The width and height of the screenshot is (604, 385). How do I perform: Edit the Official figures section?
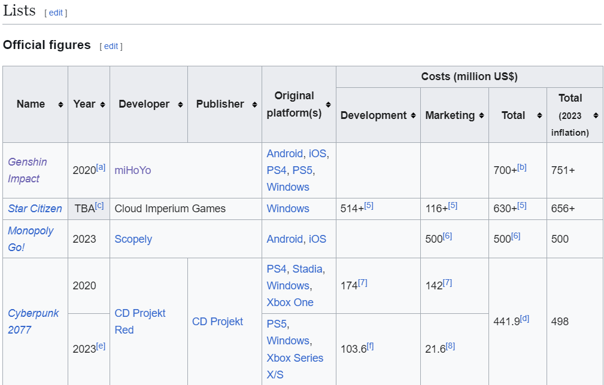(111, 46)
